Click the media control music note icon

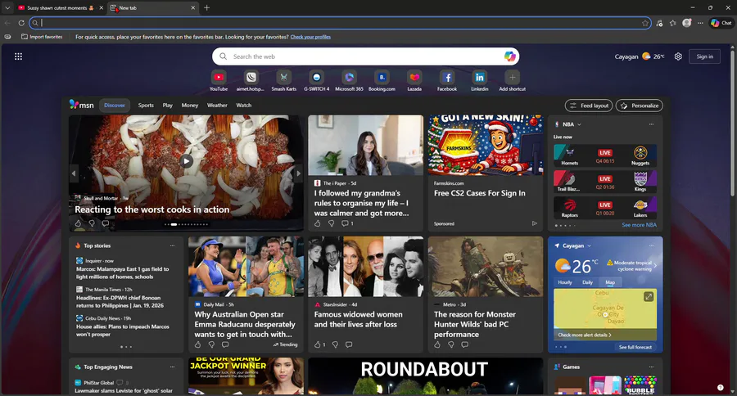[659, 23]
